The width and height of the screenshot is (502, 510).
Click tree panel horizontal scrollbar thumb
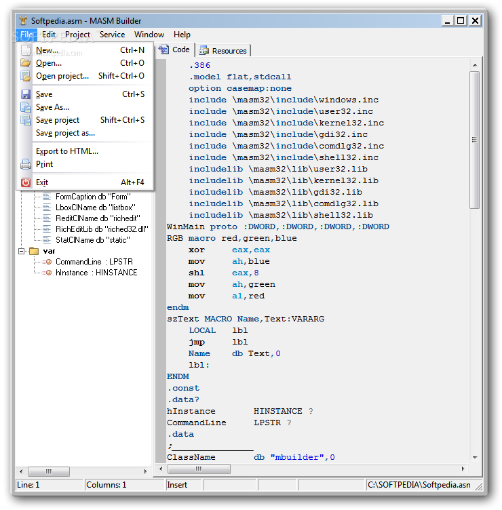pos(48,471)
